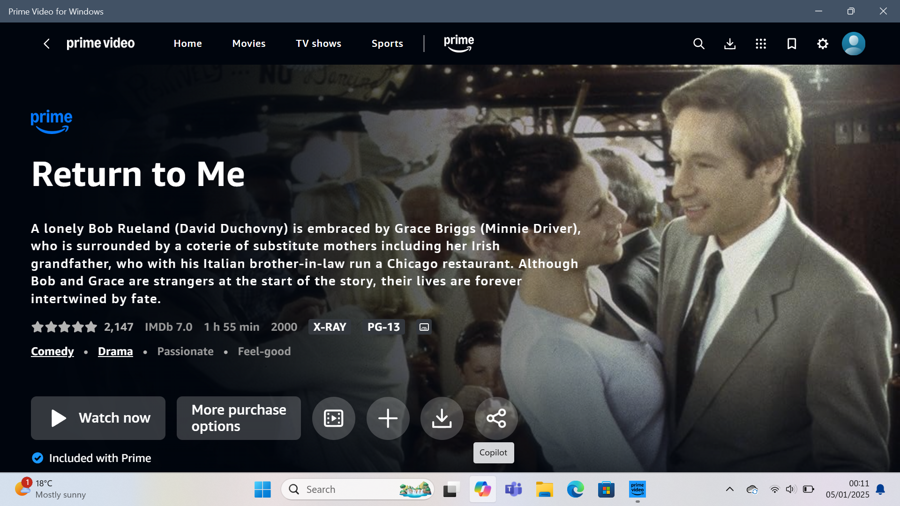Download the movie using round download button
The image size is (900, 506).
point(442,418)
